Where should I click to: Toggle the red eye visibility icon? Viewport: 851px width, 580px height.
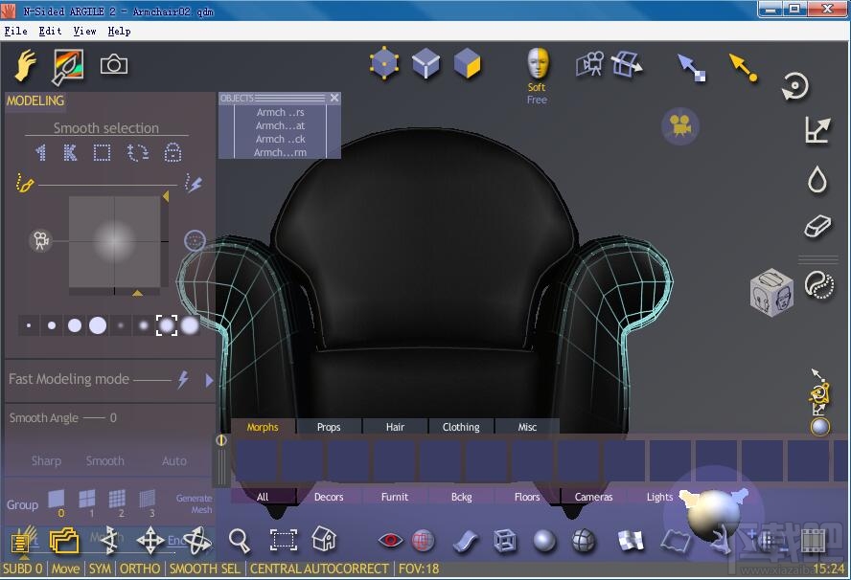[390, 540]
